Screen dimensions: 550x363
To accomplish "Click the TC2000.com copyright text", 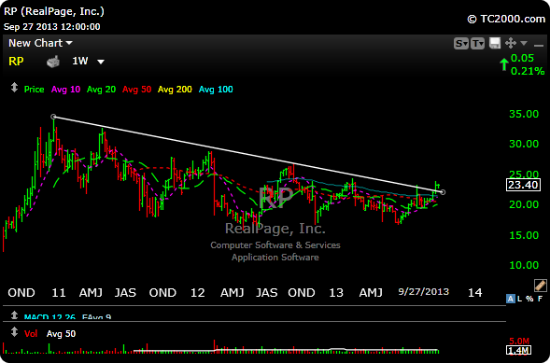I will tap(506, 19).
